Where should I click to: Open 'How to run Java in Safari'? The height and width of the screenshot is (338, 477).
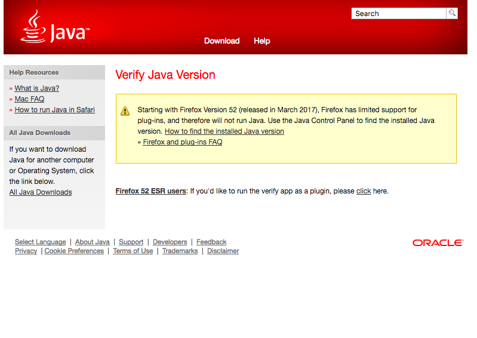tap(54, 110)
